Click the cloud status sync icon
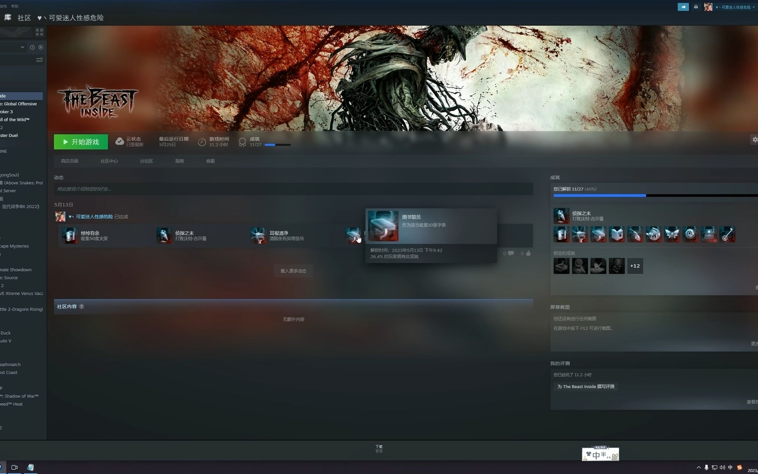 (119, 142)
